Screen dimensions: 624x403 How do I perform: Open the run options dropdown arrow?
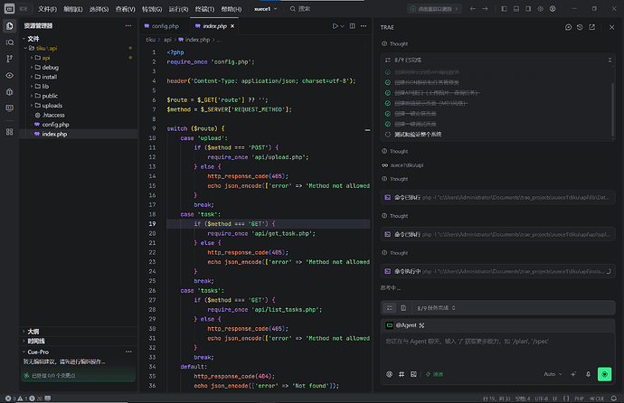click(342, 26)
